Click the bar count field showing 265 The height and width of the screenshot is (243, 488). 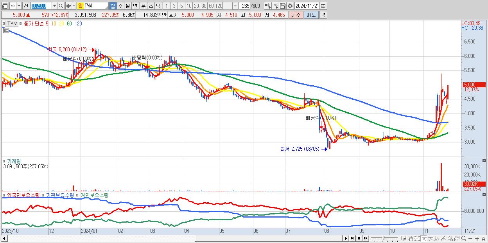point(245,6)
